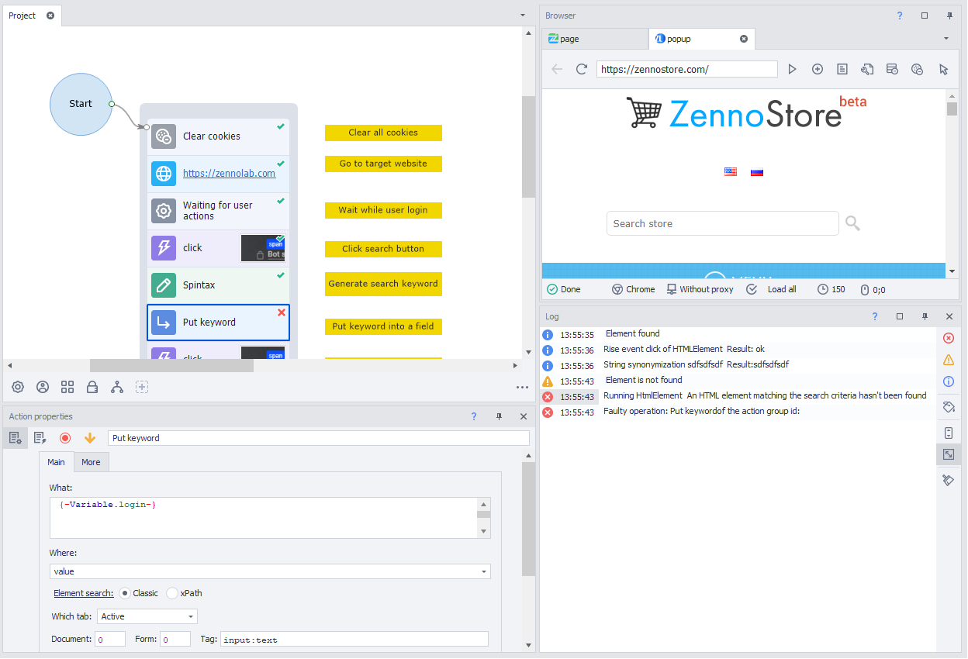Expand the browser tabs list arrow
This screenshot has height=659, width=968.
tap(946, 39)
